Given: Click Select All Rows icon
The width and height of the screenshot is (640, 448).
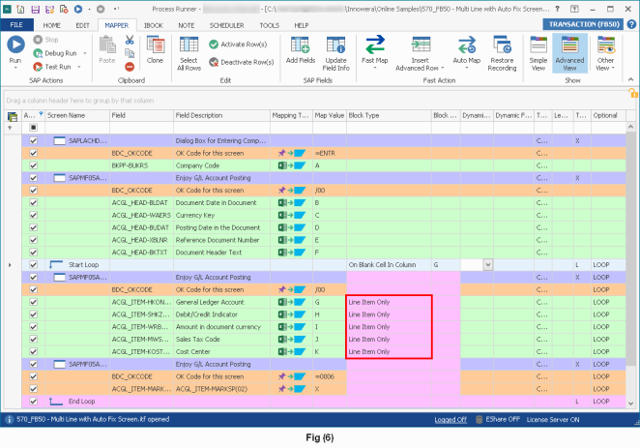Looking at the screenshot, I should coord(189,45).
